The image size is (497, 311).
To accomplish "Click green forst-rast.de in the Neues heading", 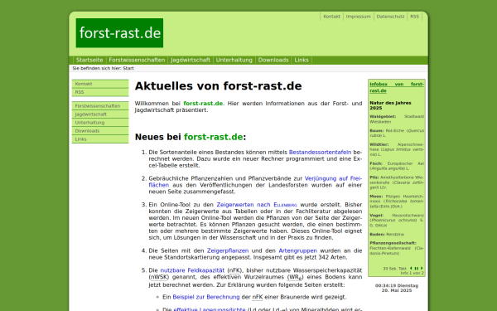I will [x=214, y=137].
